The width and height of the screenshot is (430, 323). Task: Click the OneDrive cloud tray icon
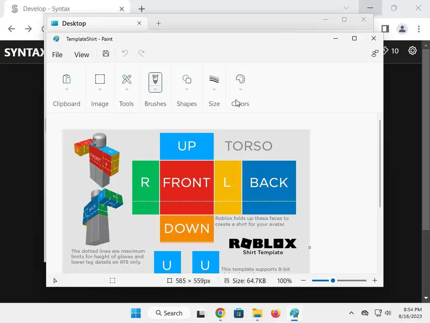click(365, 313)
